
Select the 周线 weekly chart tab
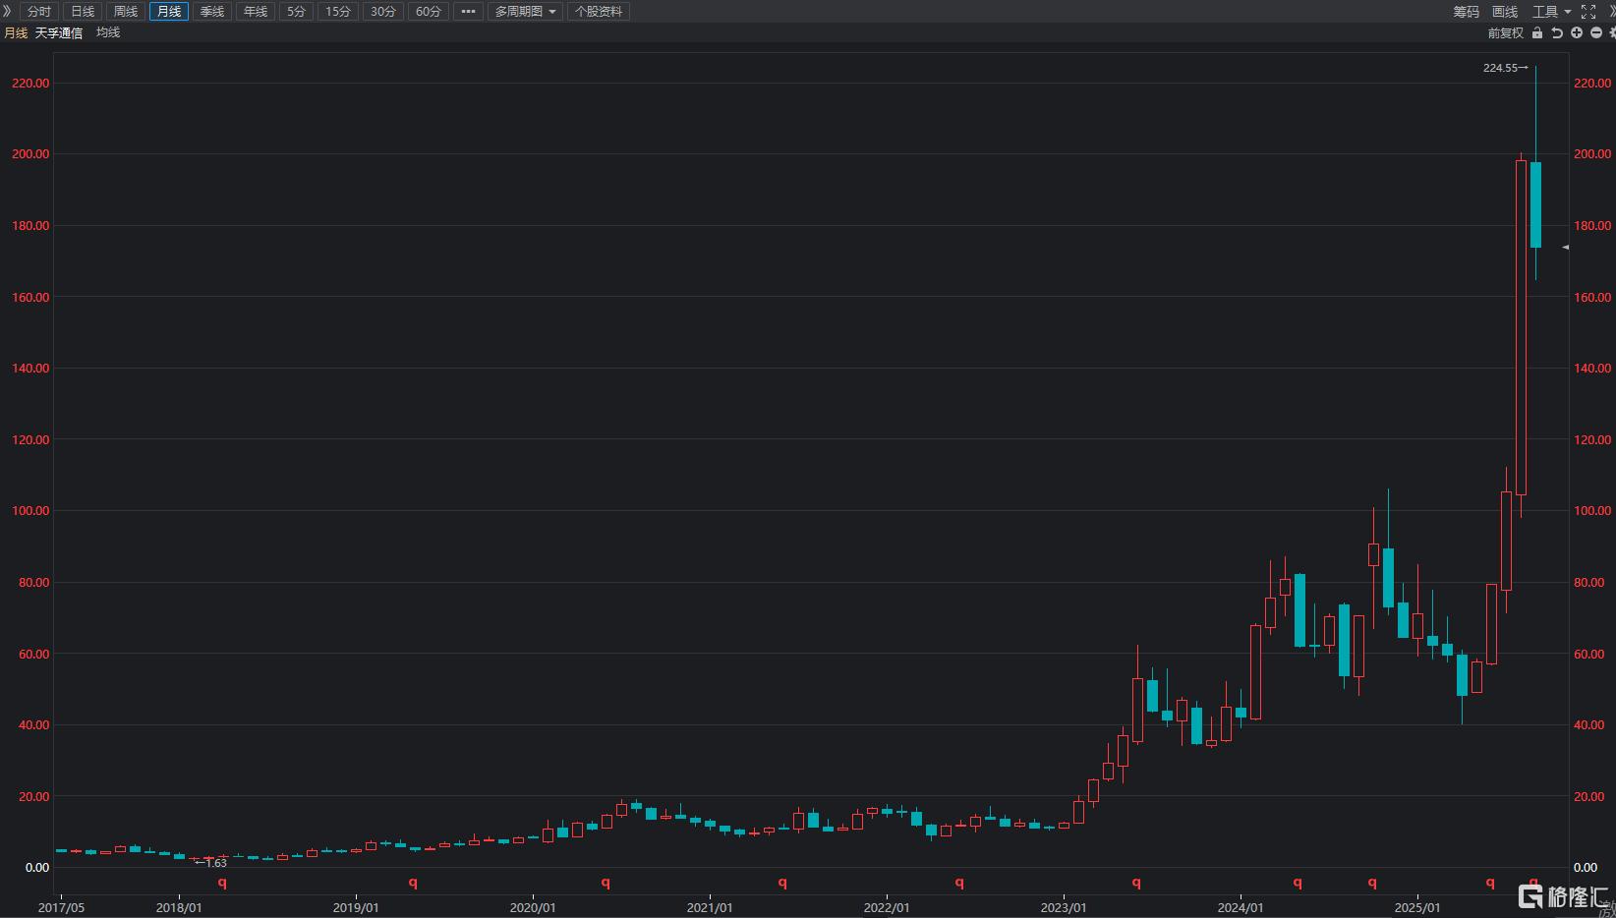(x=126, y=12)
